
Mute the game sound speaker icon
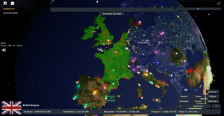[x=4, y=50]
